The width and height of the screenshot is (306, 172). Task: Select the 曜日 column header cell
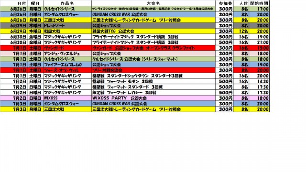coord(35,3)
